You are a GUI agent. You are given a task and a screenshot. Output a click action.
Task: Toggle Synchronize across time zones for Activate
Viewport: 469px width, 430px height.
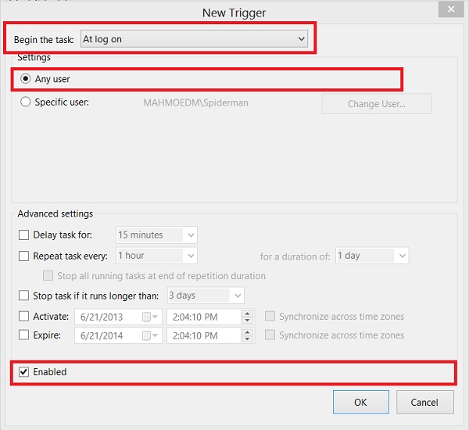click(x=270, y=317)
